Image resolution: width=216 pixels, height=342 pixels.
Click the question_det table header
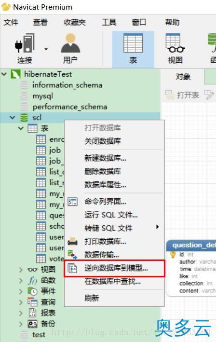191,246
